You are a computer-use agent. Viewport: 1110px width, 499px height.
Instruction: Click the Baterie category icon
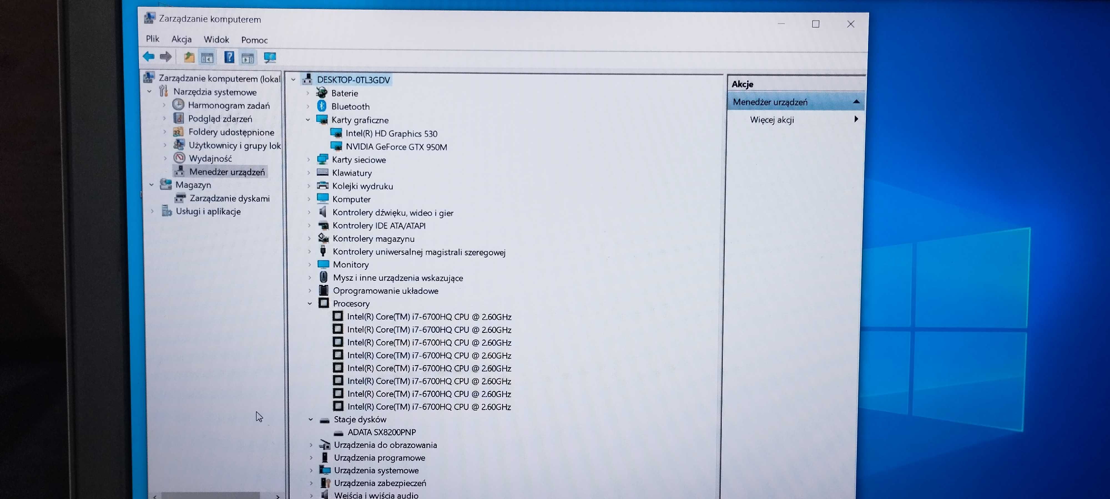pos(322,93)
